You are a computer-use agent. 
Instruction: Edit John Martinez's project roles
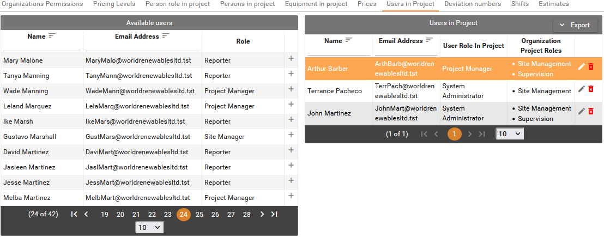(582, 111)
